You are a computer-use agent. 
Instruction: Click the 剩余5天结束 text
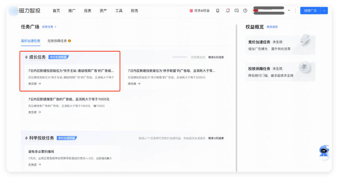point(216,57)
